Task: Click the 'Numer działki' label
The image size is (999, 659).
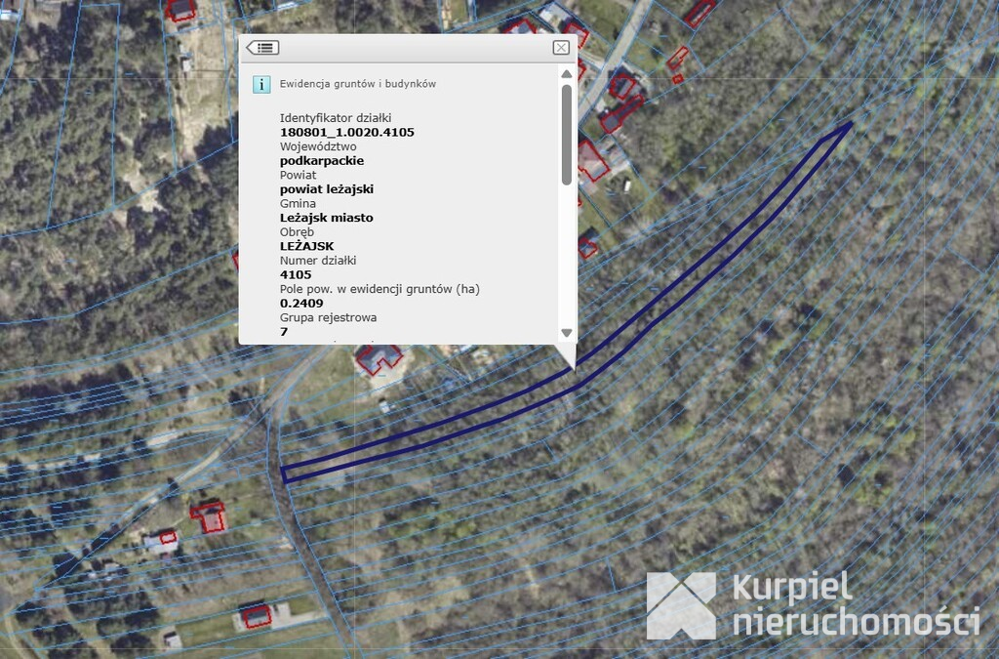Action: (x=318, y=260)
